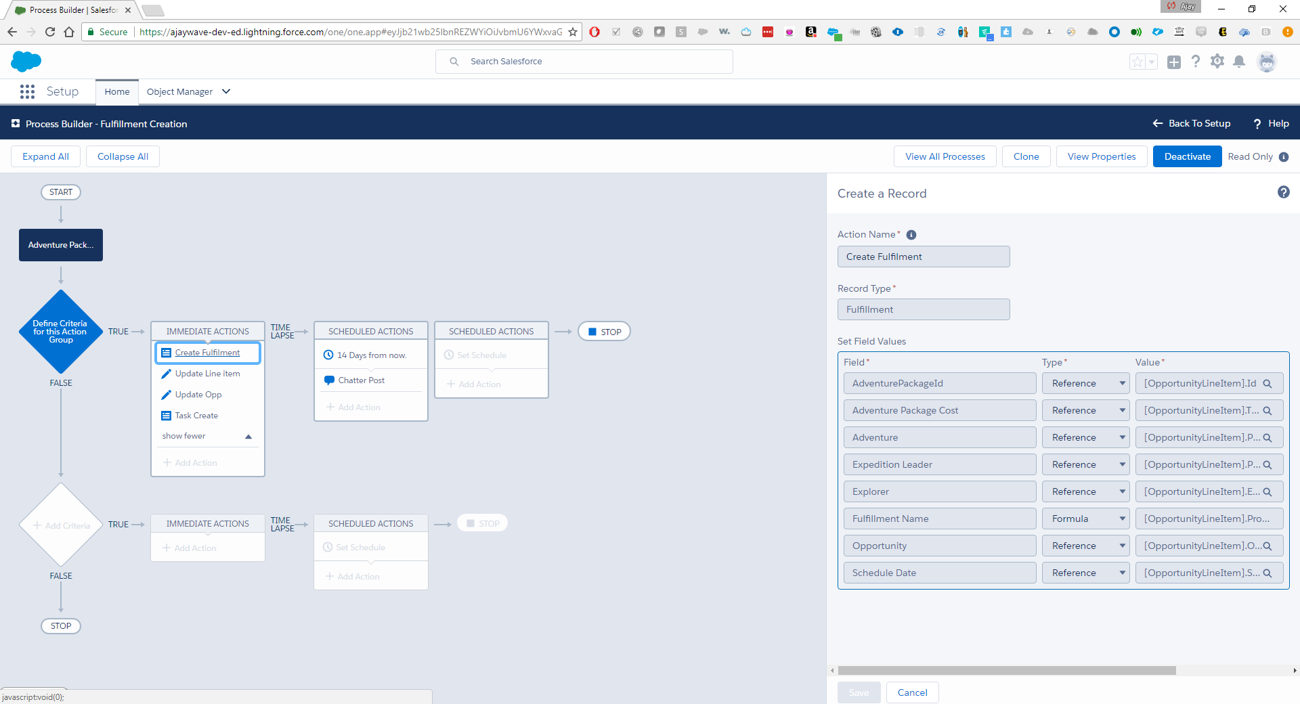Focus the Search Salesforce field

coord(584,62)
